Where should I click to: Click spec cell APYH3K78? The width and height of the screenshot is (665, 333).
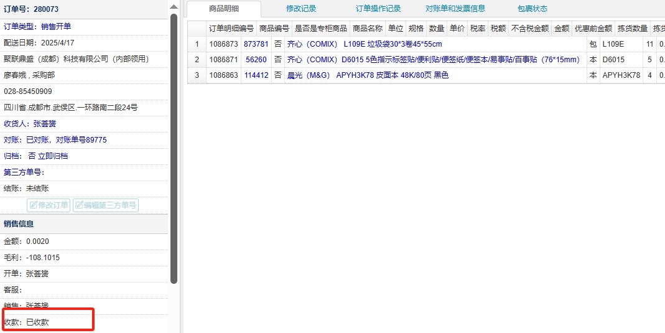tap(621, 75)
